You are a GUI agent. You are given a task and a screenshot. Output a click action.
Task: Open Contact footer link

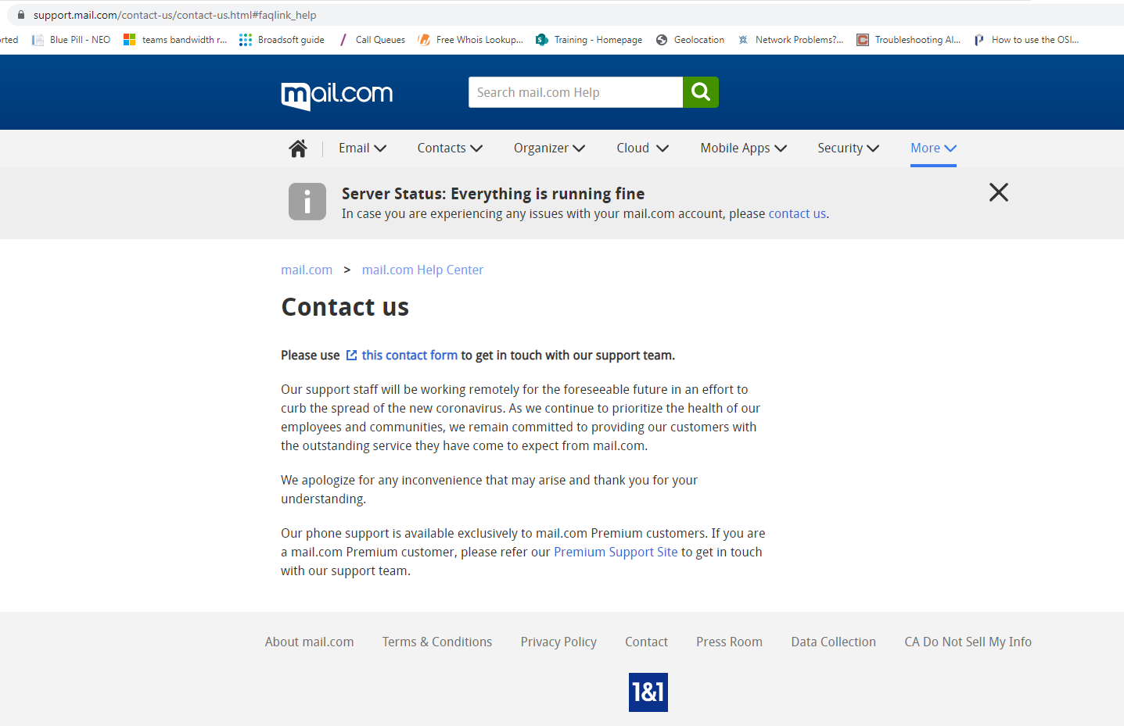pos(646,642)
